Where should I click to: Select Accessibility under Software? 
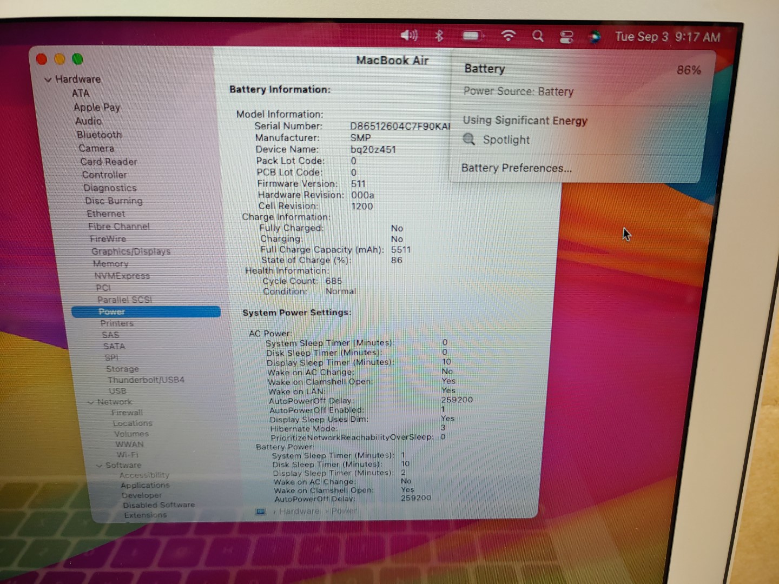144,475
